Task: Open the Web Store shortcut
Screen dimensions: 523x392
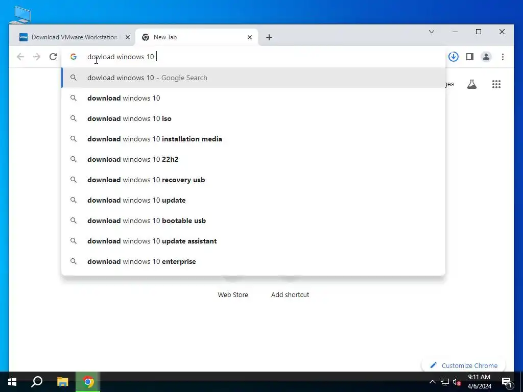Action: [233, 295]
